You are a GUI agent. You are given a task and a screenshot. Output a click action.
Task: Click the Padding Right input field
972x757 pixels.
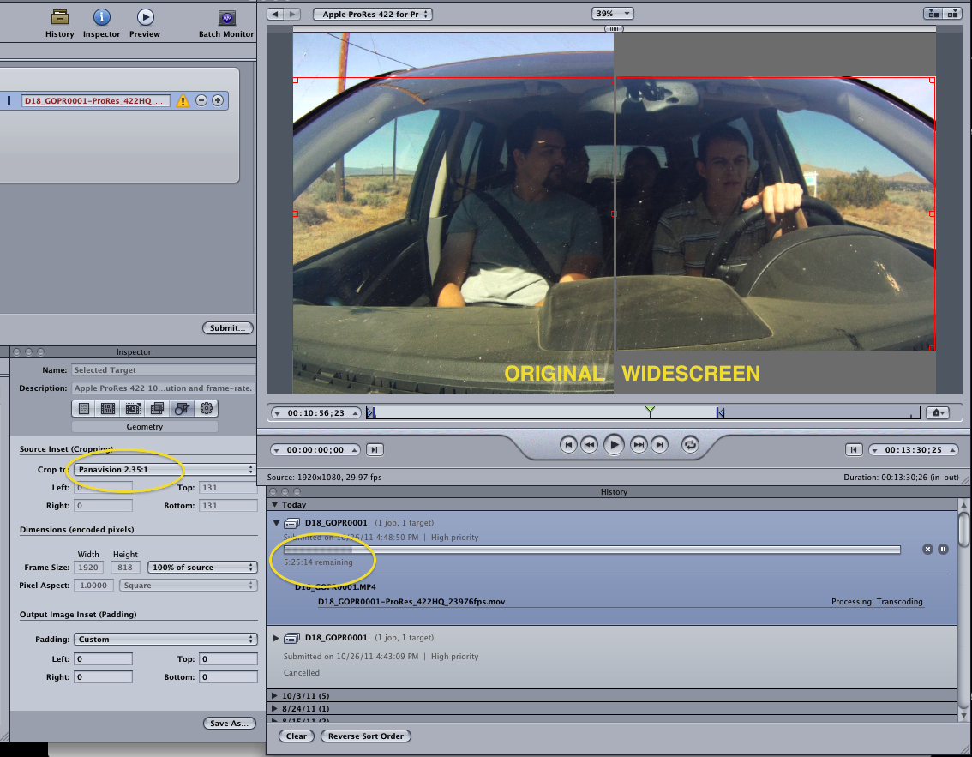103,677
